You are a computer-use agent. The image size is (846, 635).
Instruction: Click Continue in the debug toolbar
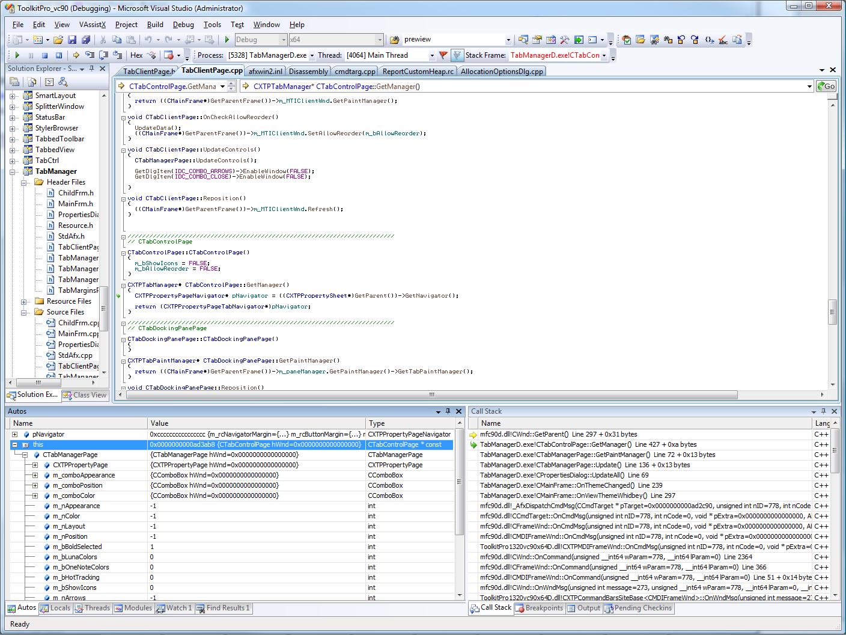click(x=17, y=55)
